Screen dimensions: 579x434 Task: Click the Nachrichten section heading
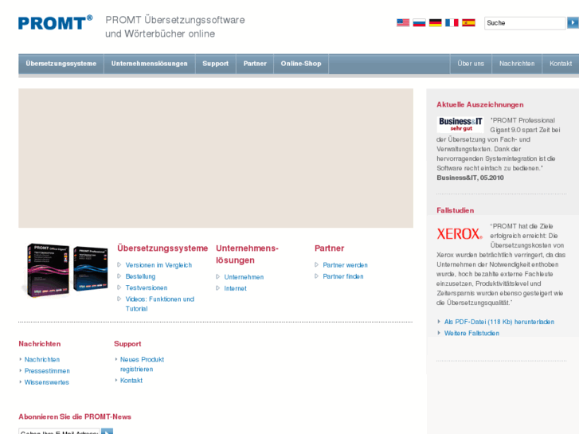click(40, 344)
